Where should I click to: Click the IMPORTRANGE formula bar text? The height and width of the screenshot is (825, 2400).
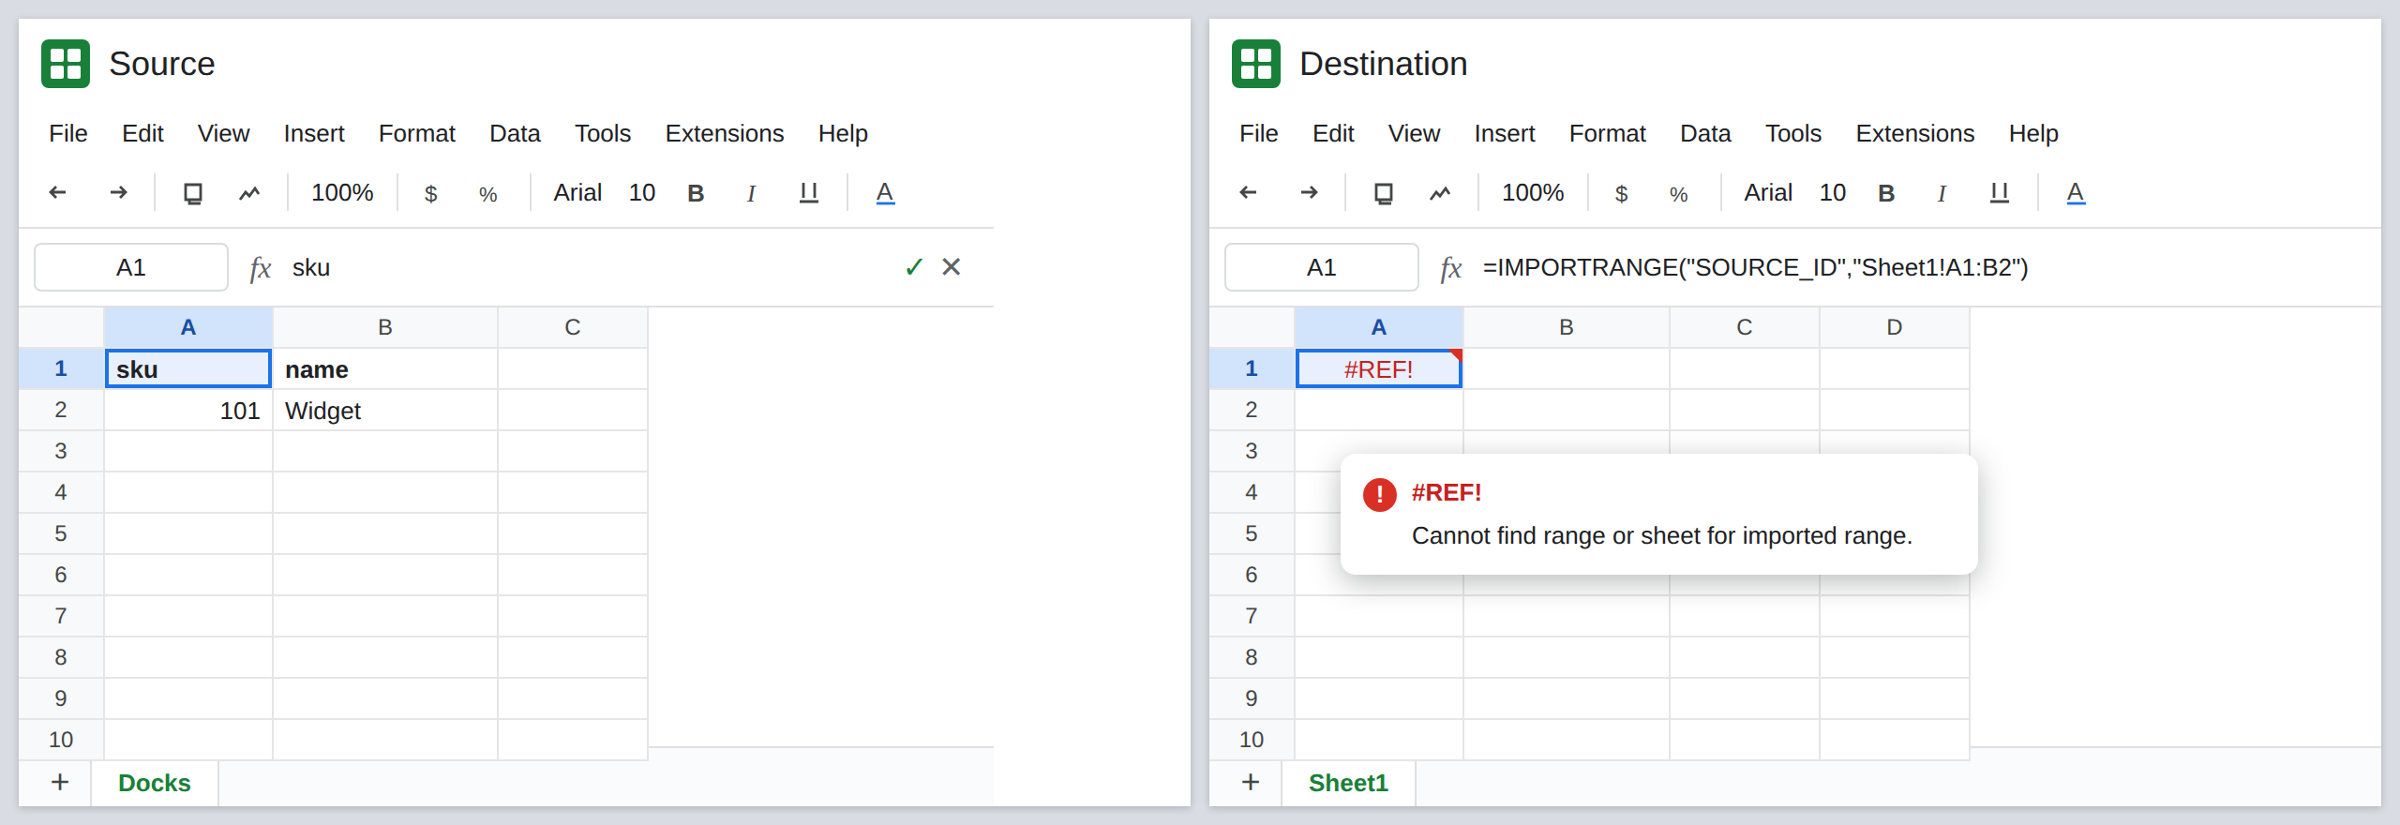coord(1755,267)
